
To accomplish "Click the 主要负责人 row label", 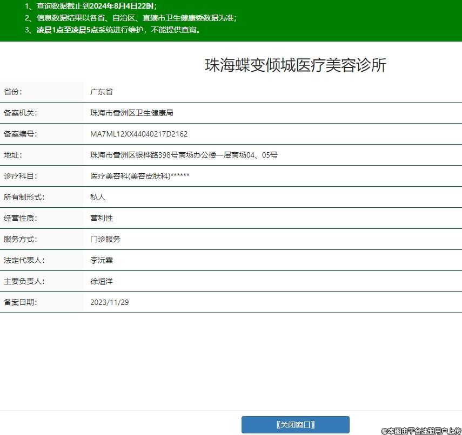I will pos(24,281).
